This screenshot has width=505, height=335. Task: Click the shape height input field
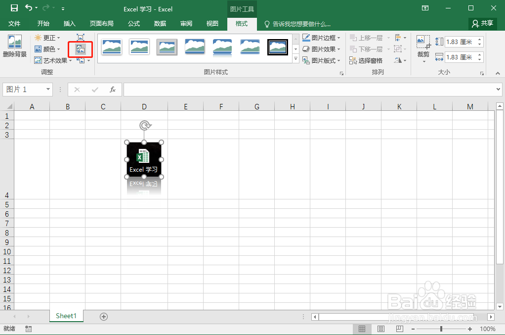click(x=460, y=42)
